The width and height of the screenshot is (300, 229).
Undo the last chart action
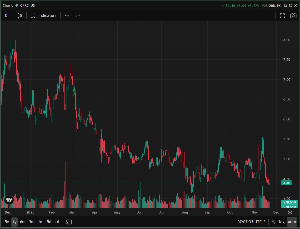[67, 16]
